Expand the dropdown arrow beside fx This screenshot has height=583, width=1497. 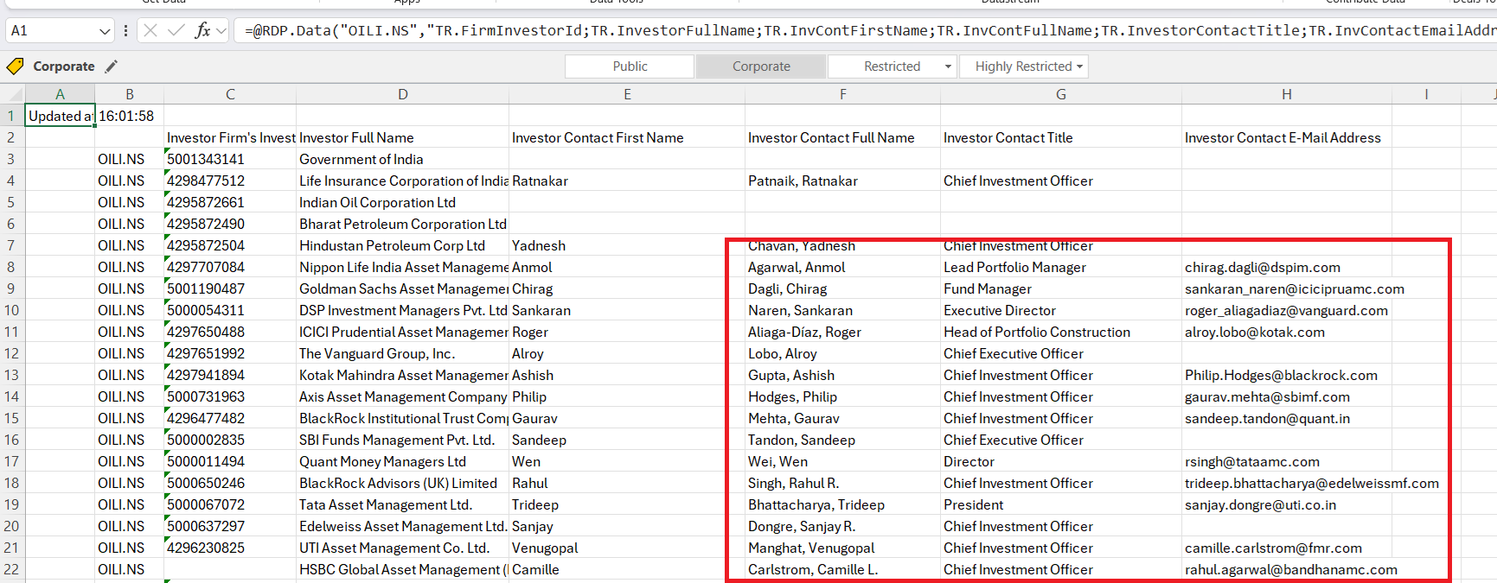221,31
